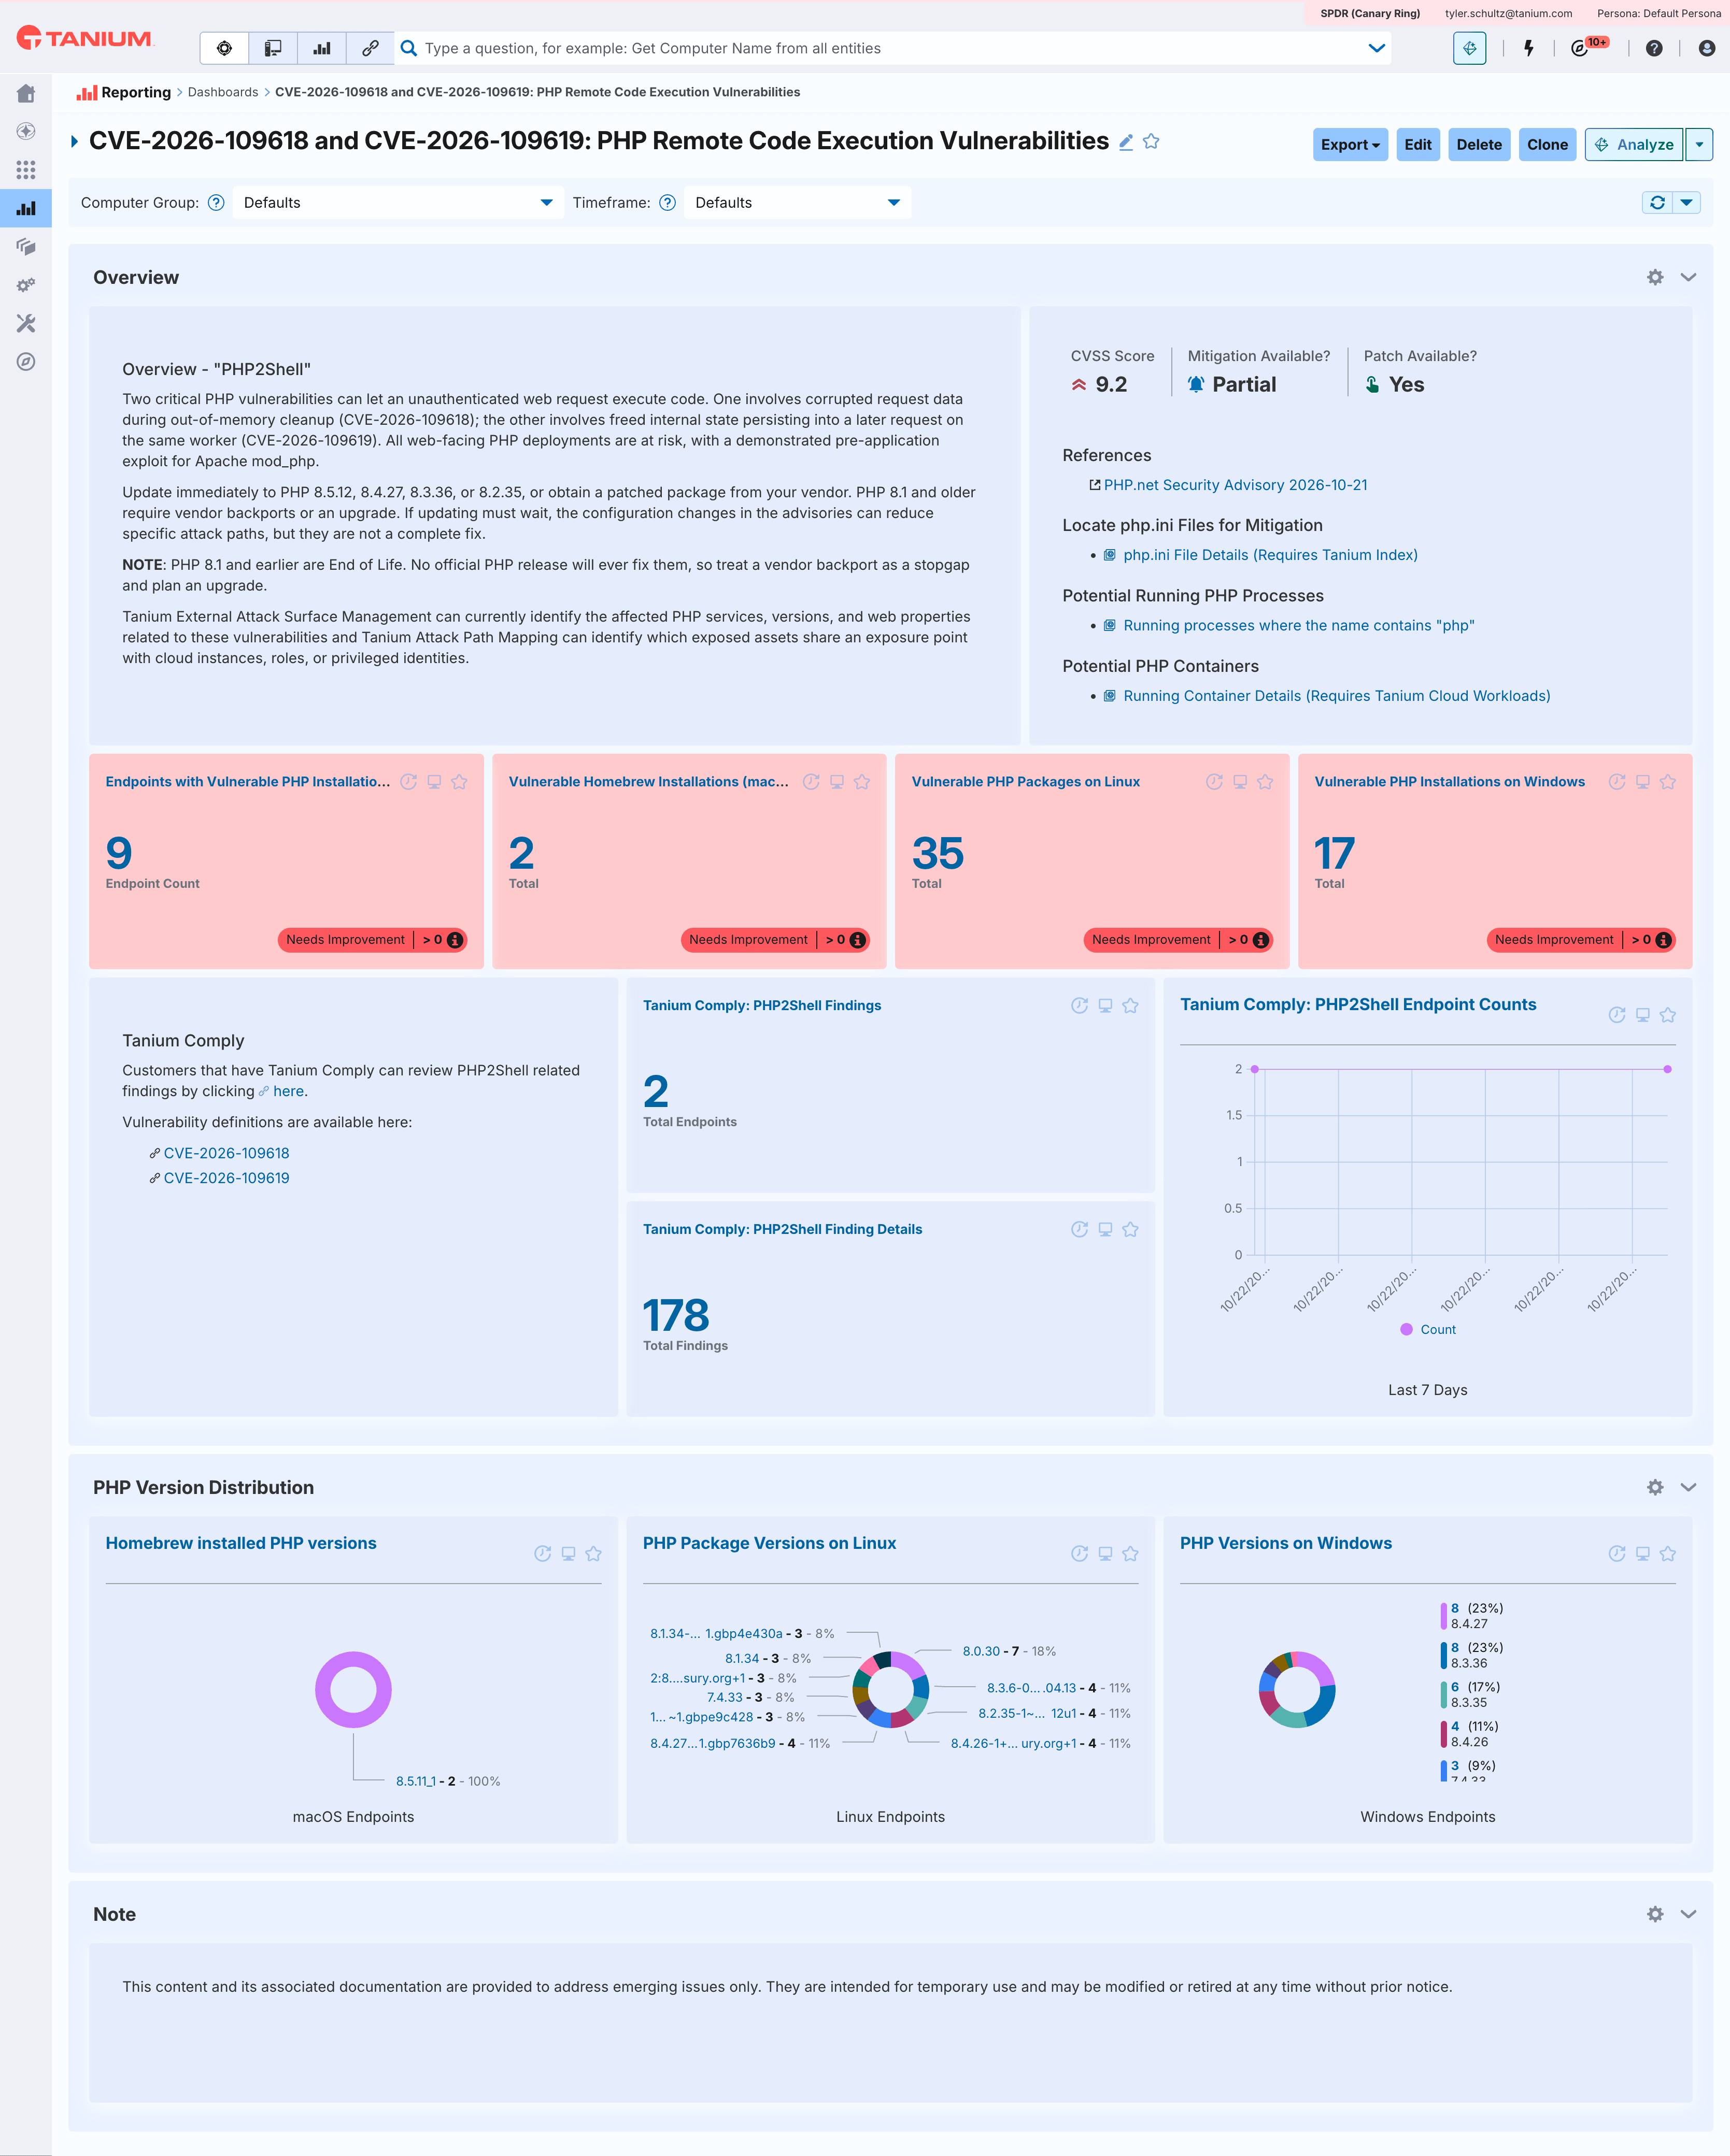Open the Home icon in the sidebar
The image size is (1730, 2156).
[x=26, y=93]
